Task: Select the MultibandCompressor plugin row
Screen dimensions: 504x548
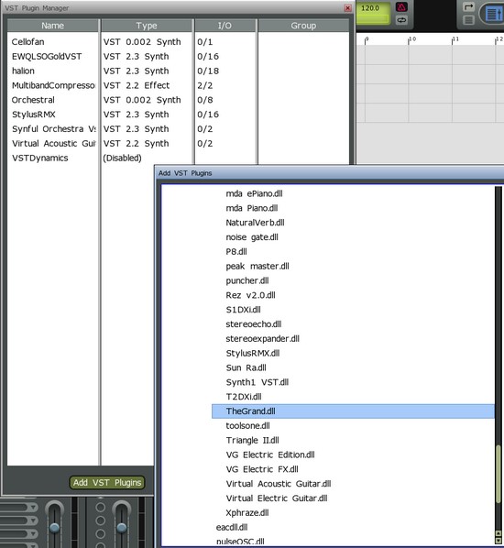Action: coord(53,85)
